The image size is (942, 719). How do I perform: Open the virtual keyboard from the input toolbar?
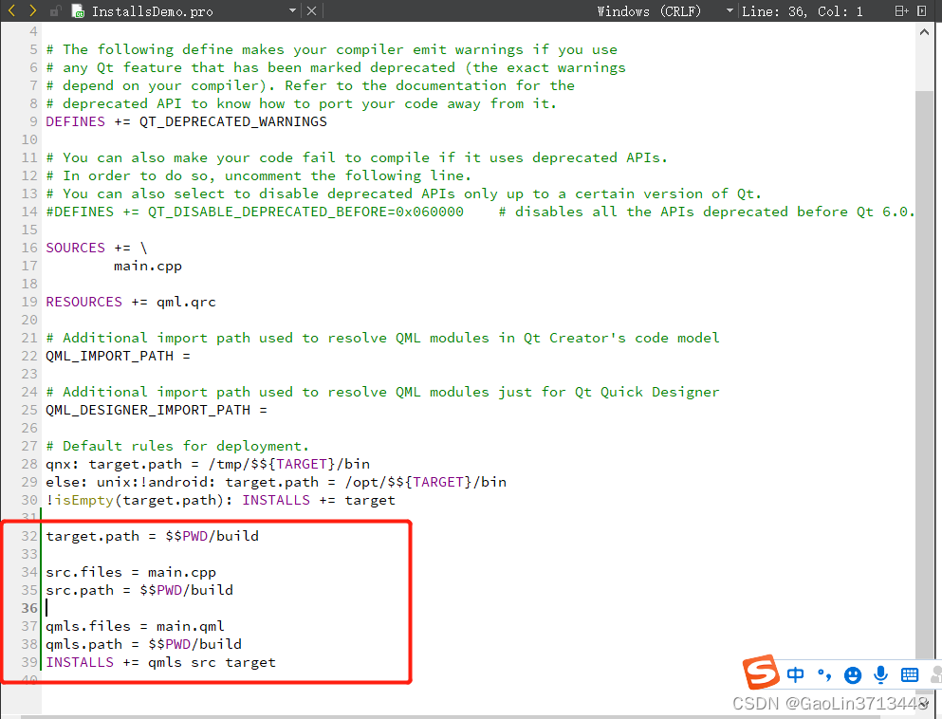tap(910, 674)
